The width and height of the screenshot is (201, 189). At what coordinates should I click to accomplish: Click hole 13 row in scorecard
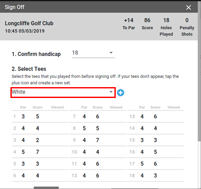pos(155,116)
